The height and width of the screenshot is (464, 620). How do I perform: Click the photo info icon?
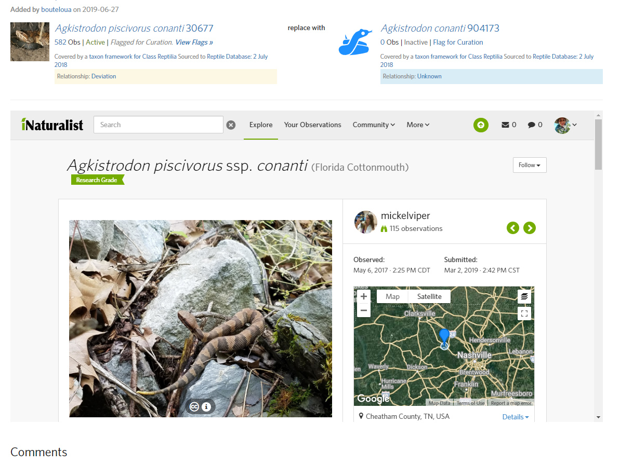point(206,407)
